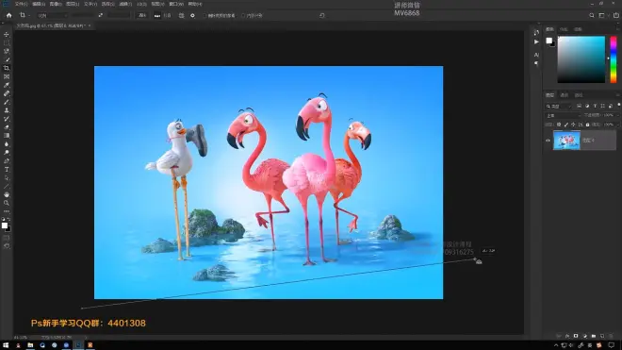
Task: Select the History Brush tool
Action: 7,119
